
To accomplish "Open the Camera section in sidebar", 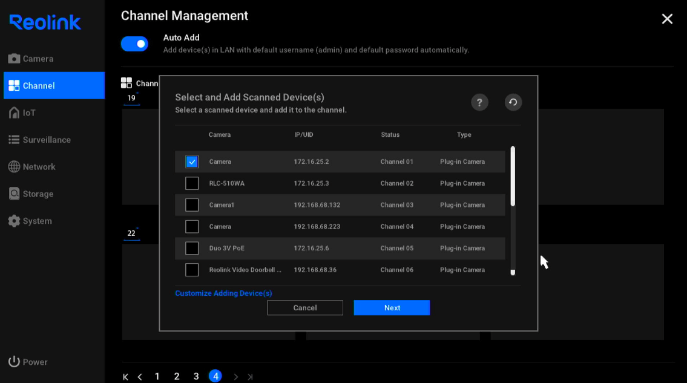I will pyautogui.click(x=31, y=59).
